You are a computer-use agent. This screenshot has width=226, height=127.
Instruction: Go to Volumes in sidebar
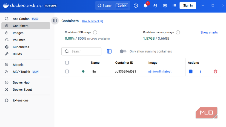26,40
